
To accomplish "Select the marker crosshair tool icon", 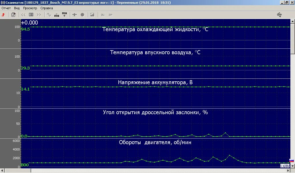I will coord(75,14).
